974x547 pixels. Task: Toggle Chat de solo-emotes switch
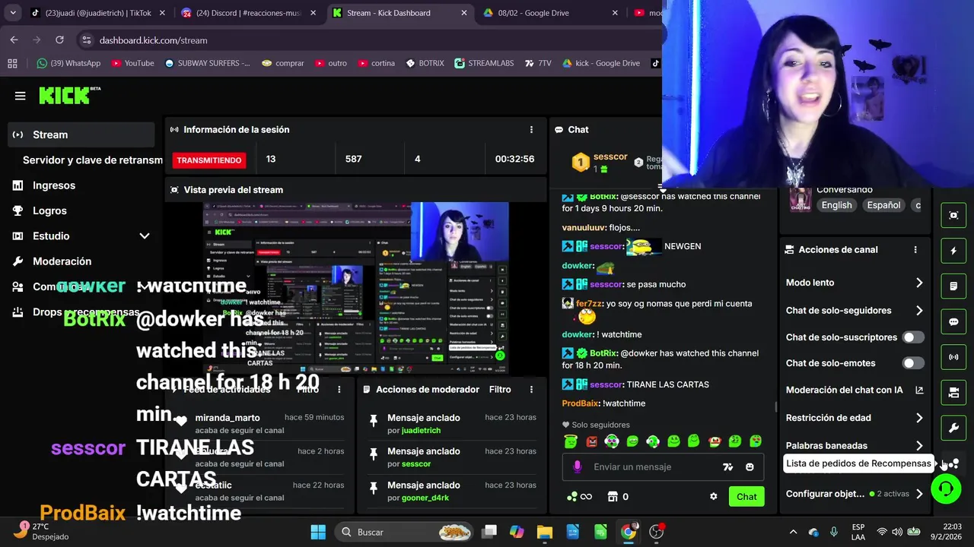913,363
